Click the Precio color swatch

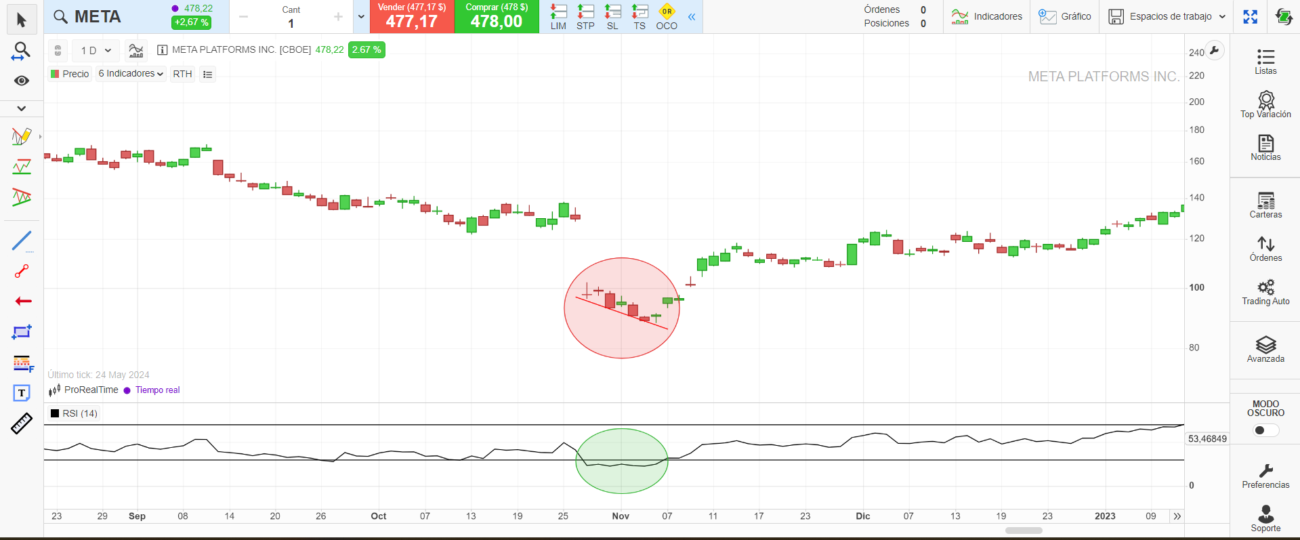click(x=55, y=74)
